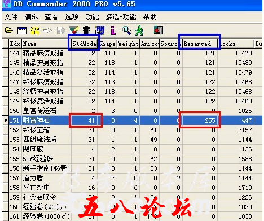Select the row marker for record 144

click(x=6, y=53)
